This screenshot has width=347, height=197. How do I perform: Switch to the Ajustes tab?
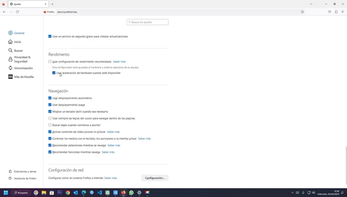click(28, 4)
